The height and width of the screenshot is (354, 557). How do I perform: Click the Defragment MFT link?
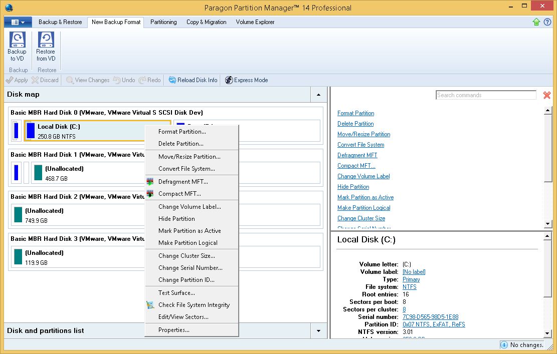pos(357,155)
